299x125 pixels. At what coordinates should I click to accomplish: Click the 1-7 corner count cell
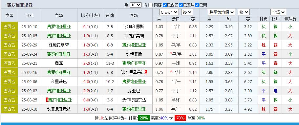(x=110, y=91)
